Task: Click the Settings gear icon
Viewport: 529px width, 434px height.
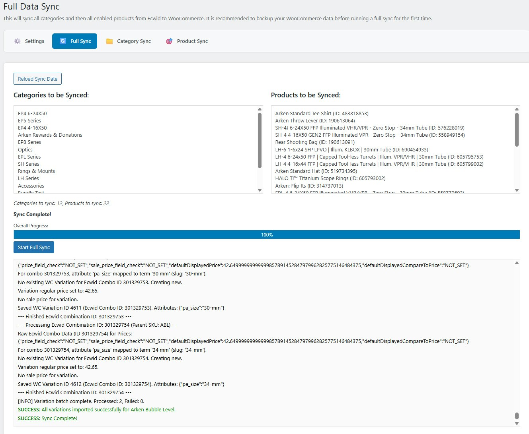Action: pyautogui.click(x=17, y=41)
